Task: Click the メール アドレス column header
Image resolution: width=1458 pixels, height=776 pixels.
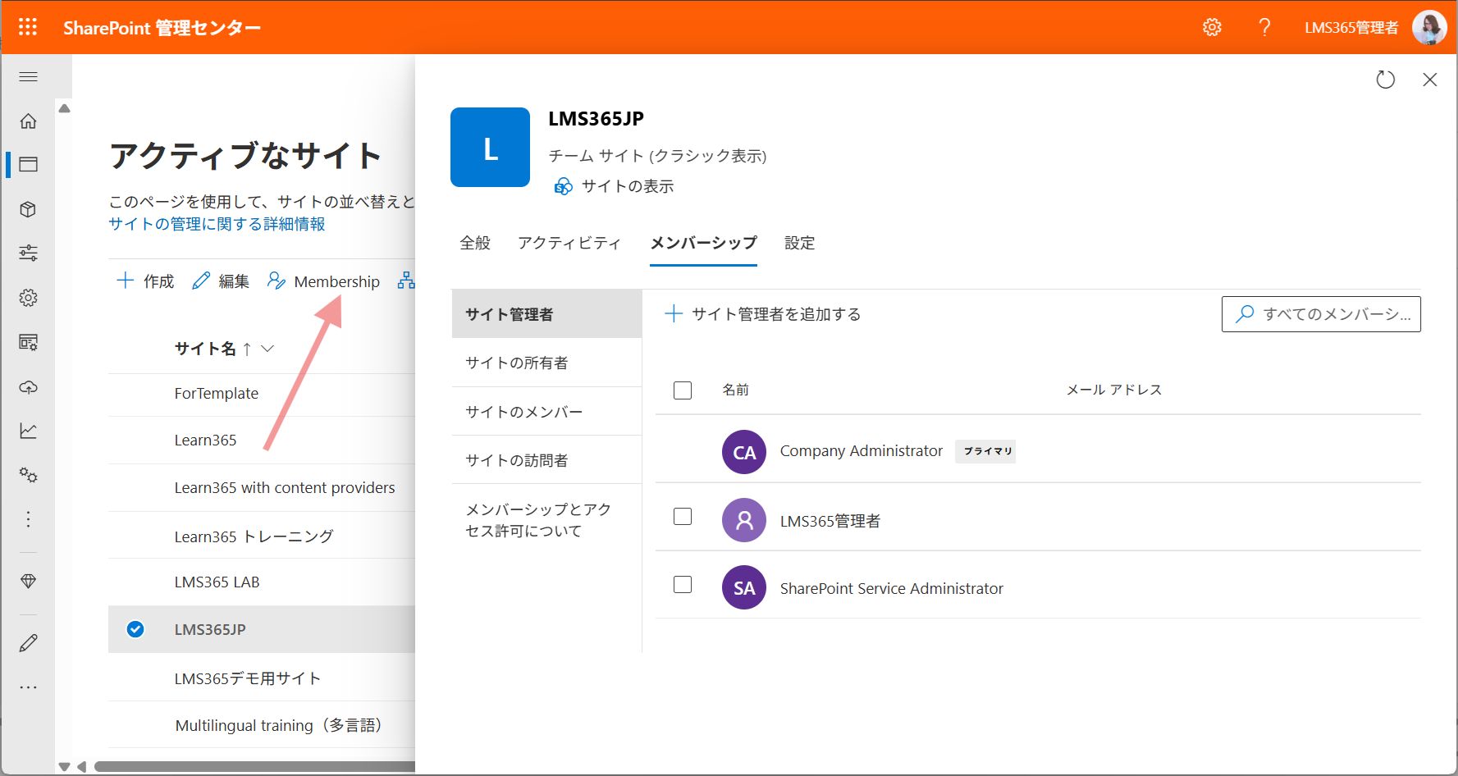Action: [1114, 390]
